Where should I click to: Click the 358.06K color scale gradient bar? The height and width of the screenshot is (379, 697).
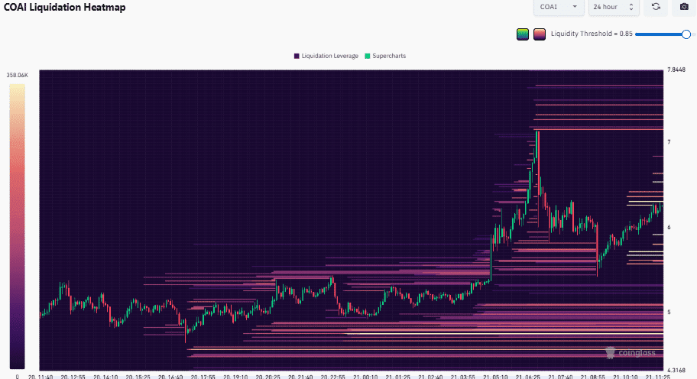click(18, 226)
